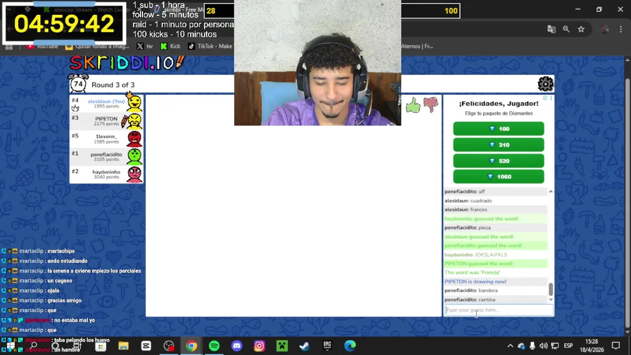631x355 pixels.
Task: Open Instagram from the taskbar
Action: tap(259, 346)
